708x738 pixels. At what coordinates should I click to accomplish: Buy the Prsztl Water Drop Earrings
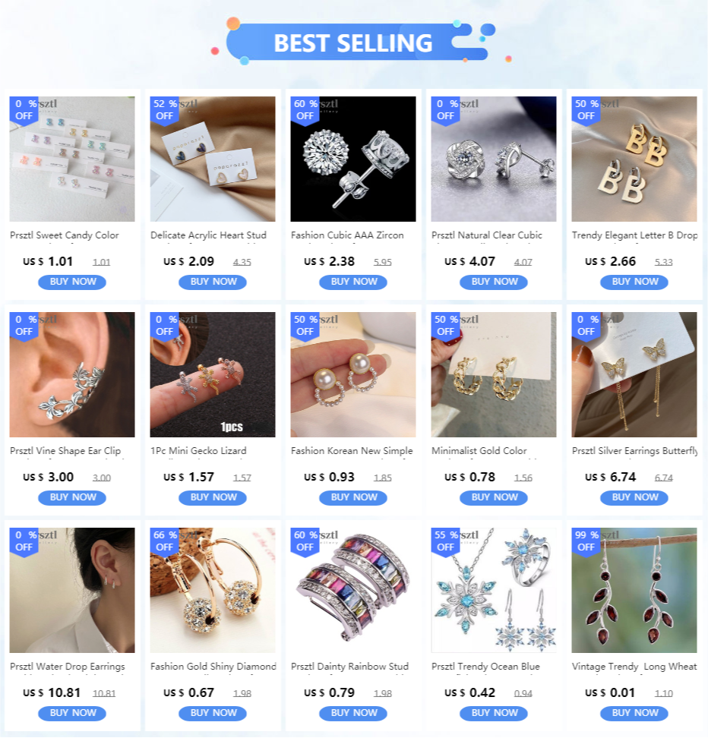[x=72, y=713]
